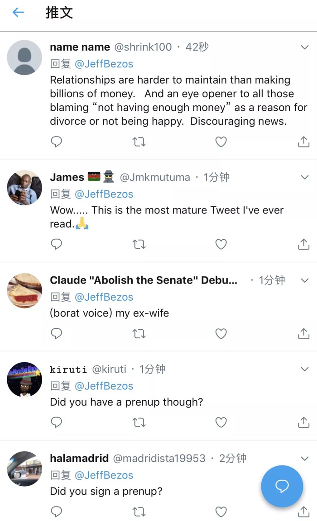Like kiruti's "Did you have a prenup" tweet
Image resolution: width=317 pixels, height=521 pixels.
point(221,422)
